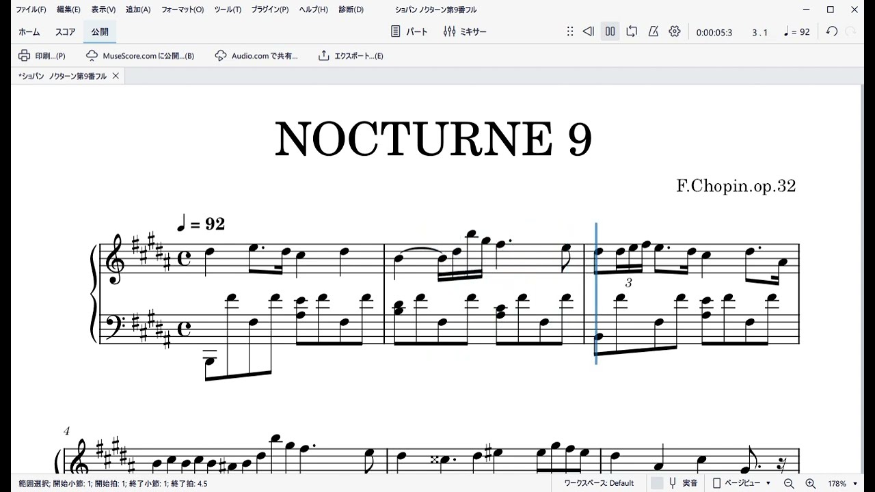This screenshot has height=492, width=875.
Task: Open the ツール(T) menu
Action: coord(228,10)
